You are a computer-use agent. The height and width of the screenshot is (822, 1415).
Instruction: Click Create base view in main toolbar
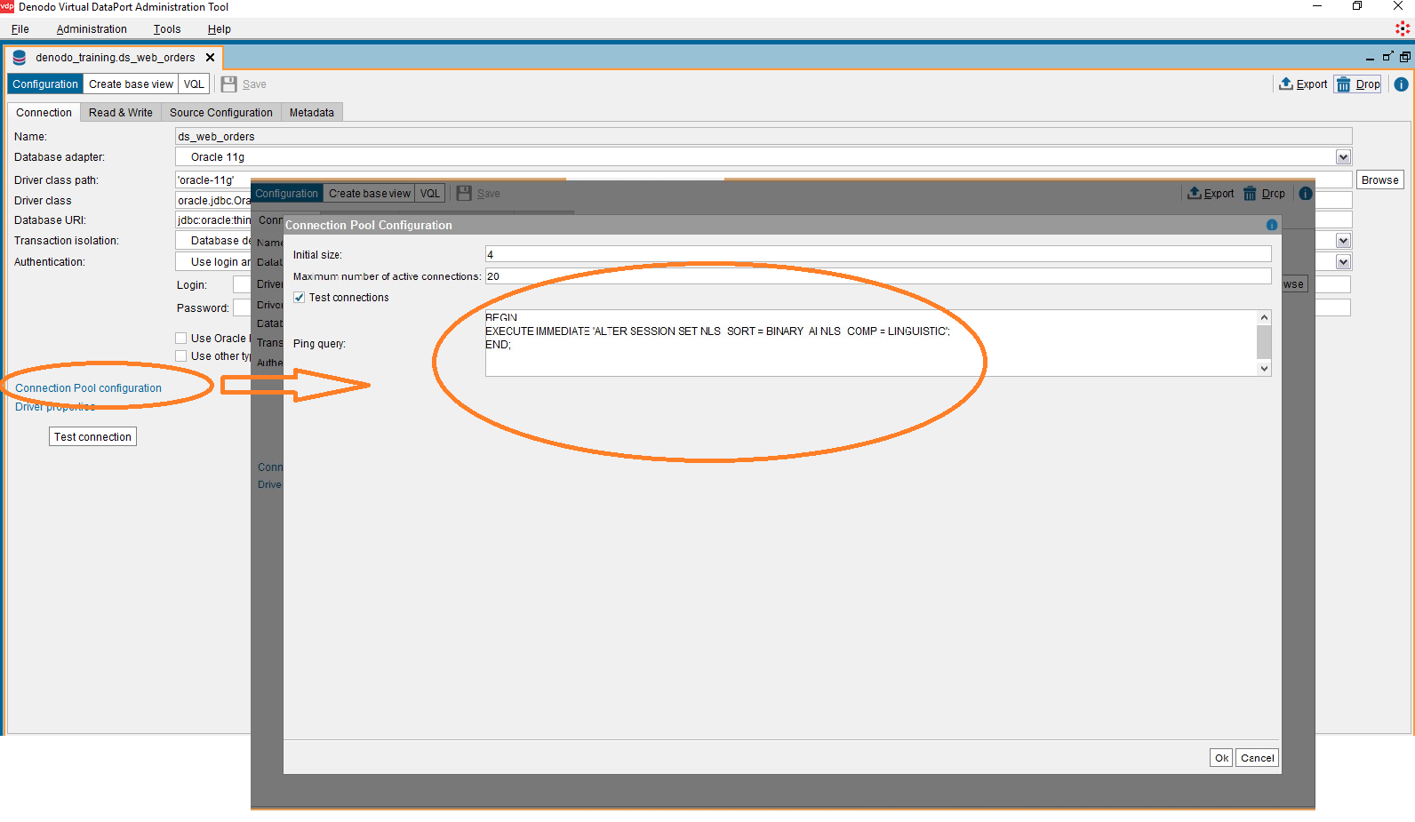(131, 84)
